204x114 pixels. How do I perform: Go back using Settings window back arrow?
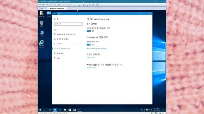point(55,13)
